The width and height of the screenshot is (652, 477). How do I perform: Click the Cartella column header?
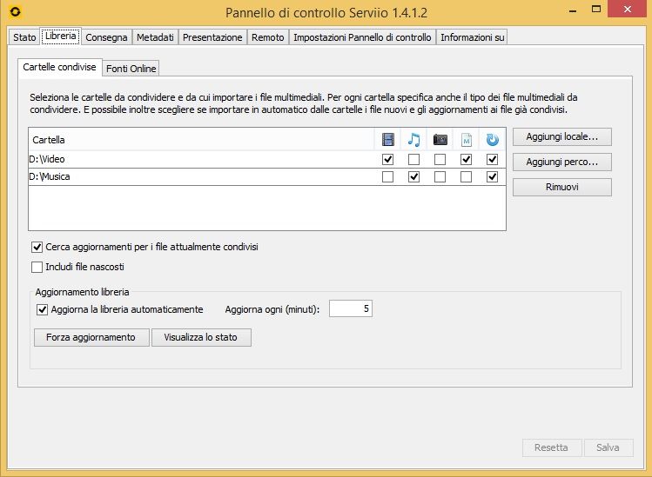pyautogui.click(x=202, y=140)
